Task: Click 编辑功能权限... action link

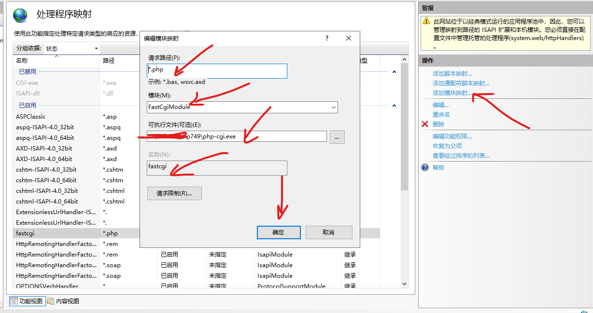Action: pos(452,136)
